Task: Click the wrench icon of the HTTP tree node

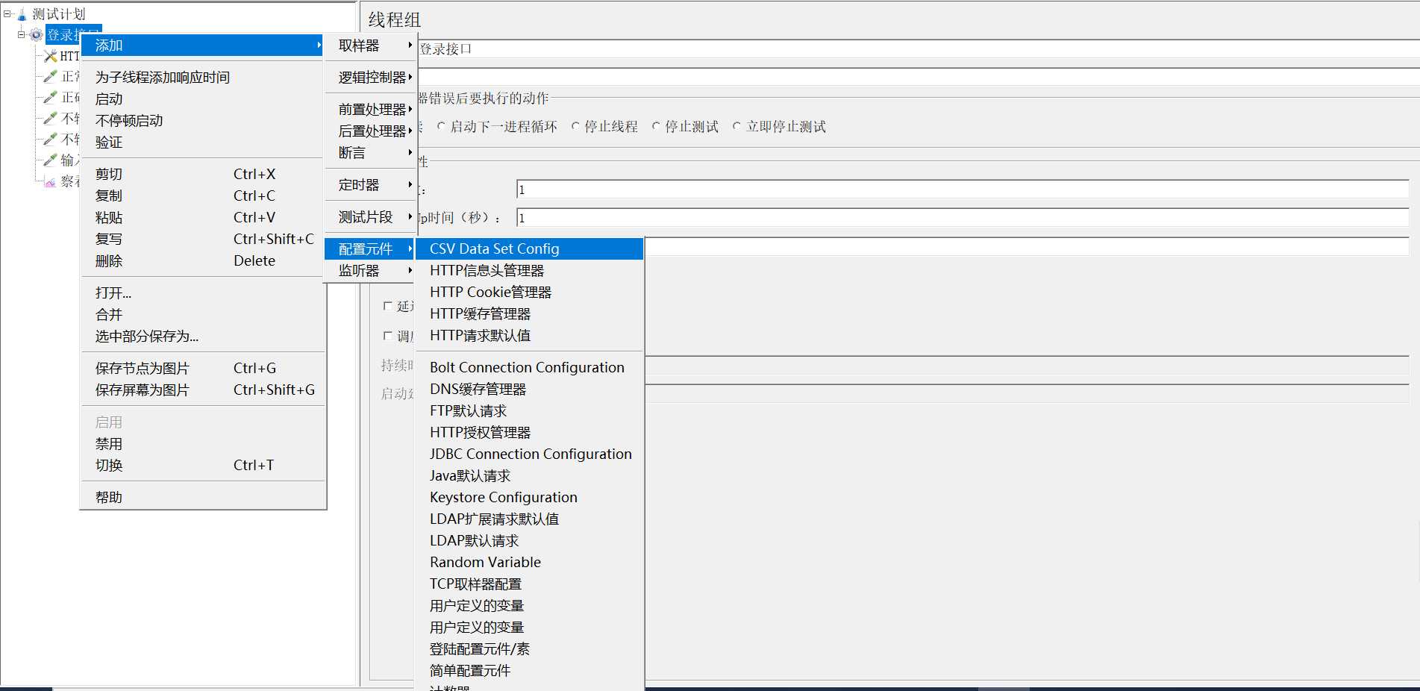Action: click(x=51, y=56)
